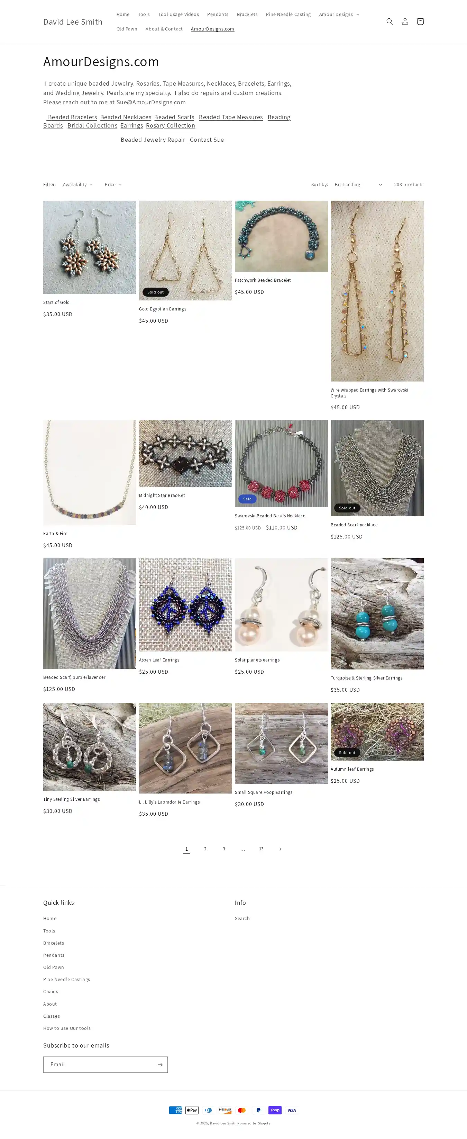Follow the Beaded Necklaces link

(x=125, y=117)
